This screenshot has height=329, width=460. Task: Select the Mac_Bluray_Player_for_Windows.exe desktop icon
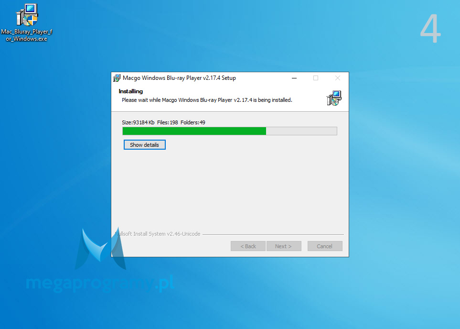click(27, 23)
